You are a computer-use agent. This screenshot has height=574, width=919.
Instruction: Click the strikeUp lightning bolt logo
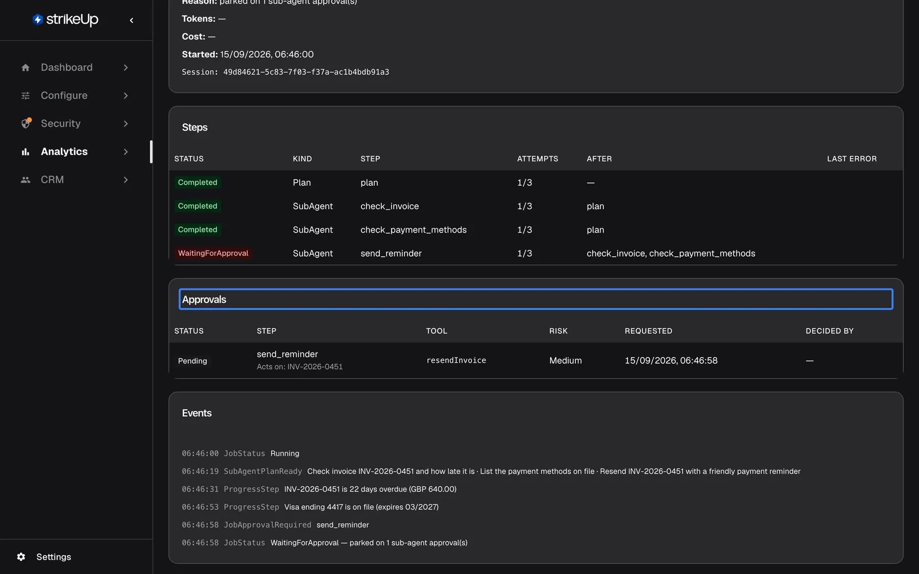(38, 19)
